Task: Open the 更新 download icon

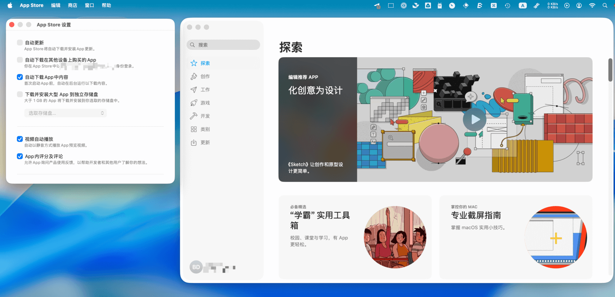Action: click(194, 142)
